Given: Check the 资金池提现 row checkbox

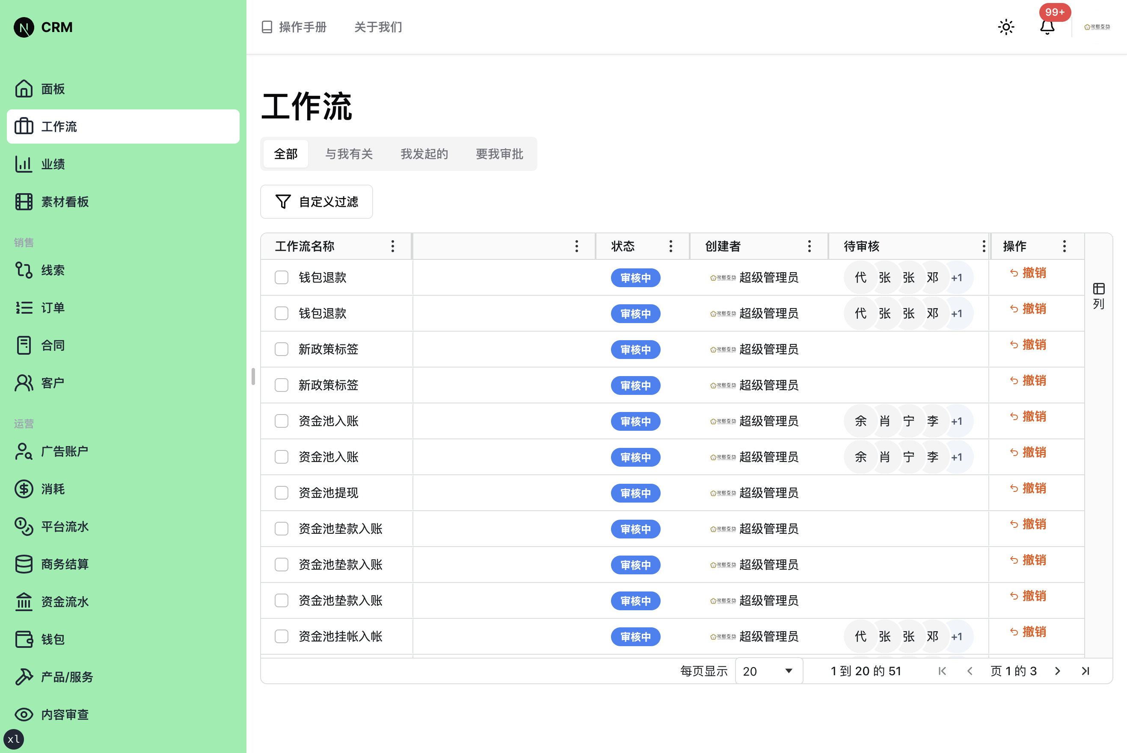Looking at the screenshot, I should (281, 493).
